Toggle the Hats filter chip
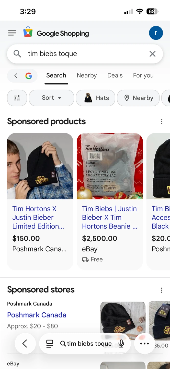 [95, 98]
